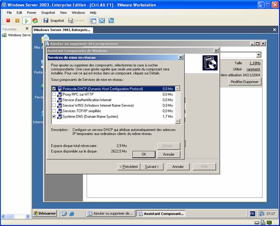Click the Proxy RPC sur HTTP icon
This screenshot has width=280, height=226.
point(59,94)
